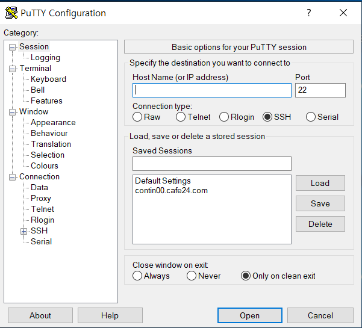Open the Session category
The width and height of the screenshot is (362, 328).
[34, 46]
